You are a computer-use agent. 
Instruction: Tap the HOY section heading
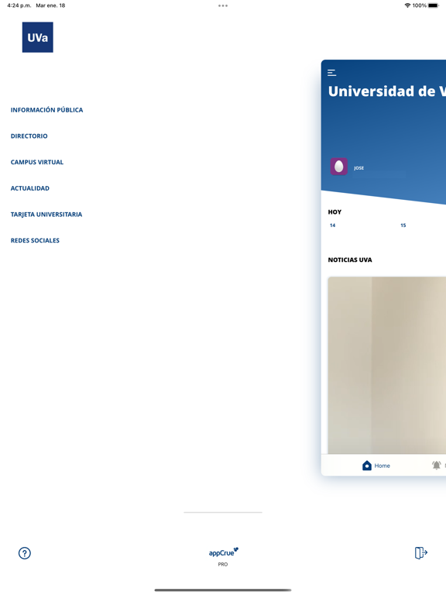click(x=334, y=212)
